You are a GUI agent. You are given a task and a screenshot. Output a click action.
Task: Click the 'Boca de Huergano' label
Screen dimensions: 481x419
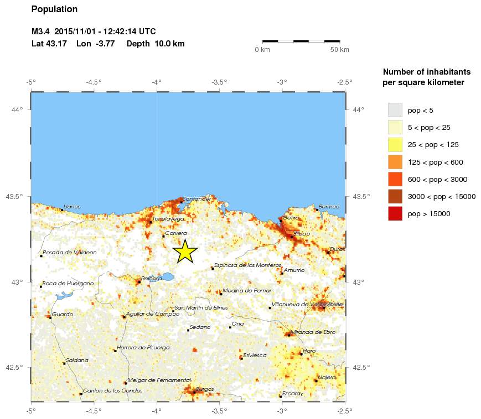point(68,284)
